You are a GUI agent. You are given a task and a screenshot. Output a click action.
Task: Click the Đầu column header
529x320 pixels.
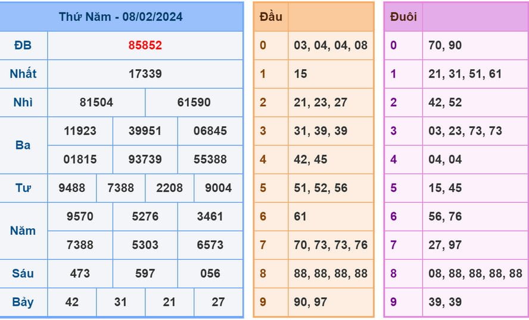pos(271,17)
